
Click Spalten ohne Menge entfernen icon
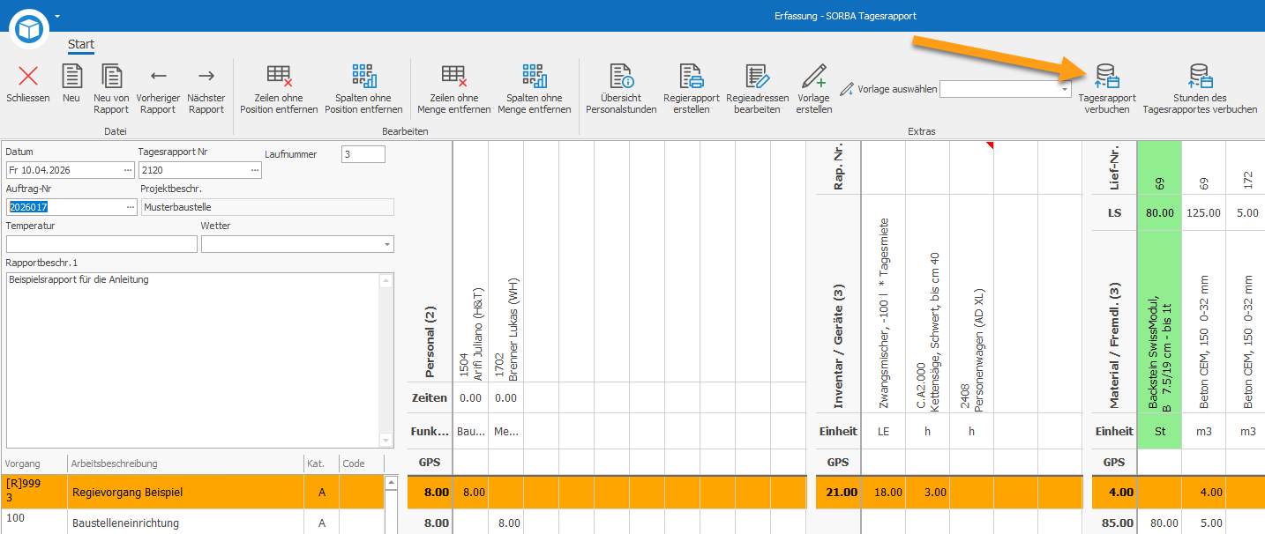coord(535,76)
